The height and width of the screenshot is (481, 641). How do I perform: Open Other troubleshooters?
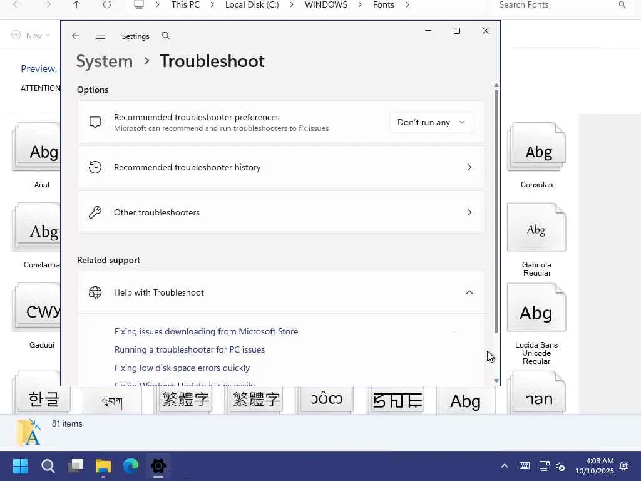tap(280, 212)
